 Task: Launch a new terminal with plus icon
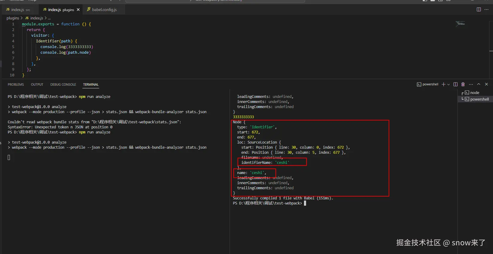coord(443,84)
